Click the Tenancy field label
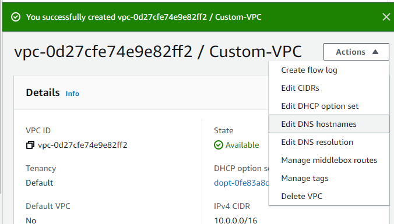The height and width of the screenshot is (224, 394). [x=41, y=168]
